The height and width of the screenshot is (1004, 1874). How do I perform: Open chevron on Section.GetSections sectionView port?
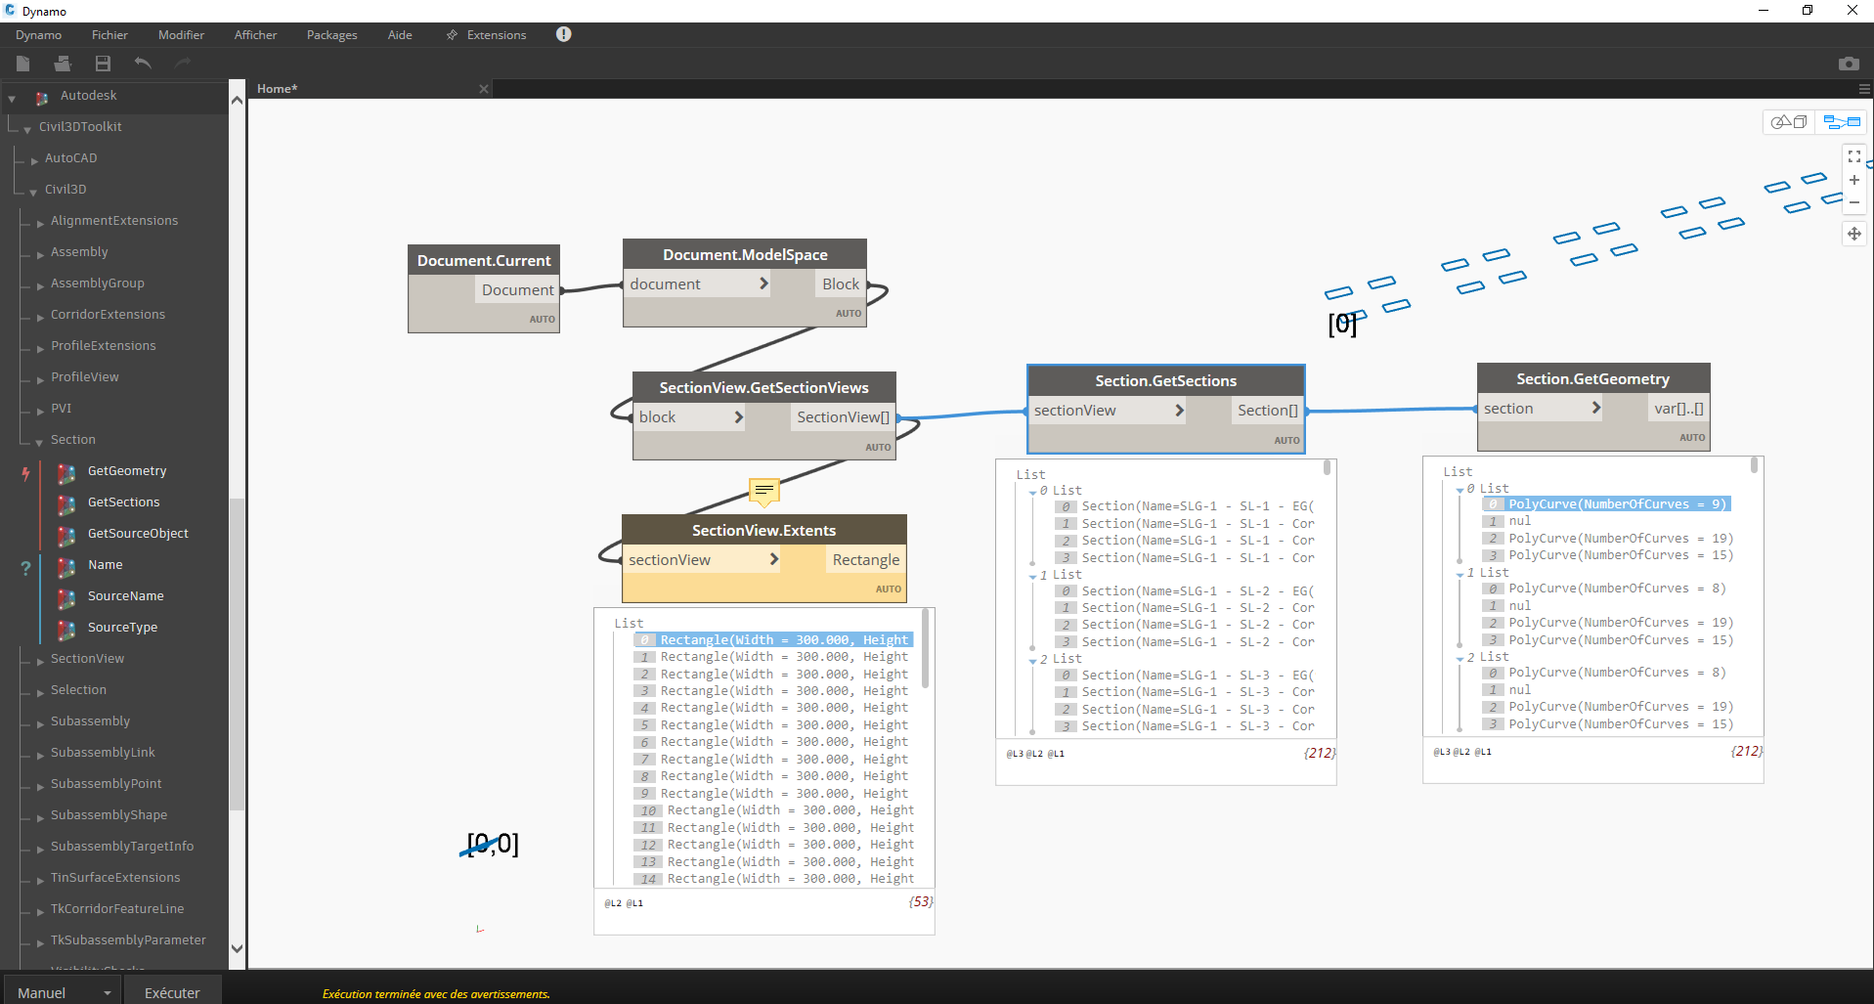coord(1180,411)
